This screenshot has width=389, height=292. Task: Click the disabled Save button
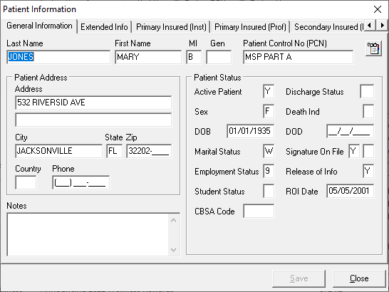pyautogui.click(x=299, y=278)
